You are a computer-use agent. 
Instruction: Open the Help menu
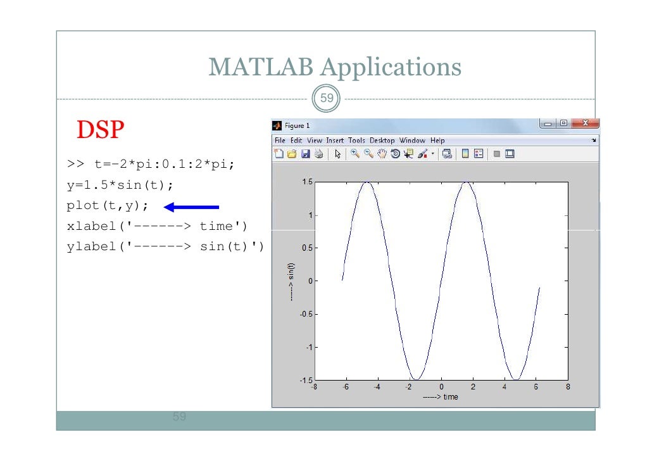point(437,141)
